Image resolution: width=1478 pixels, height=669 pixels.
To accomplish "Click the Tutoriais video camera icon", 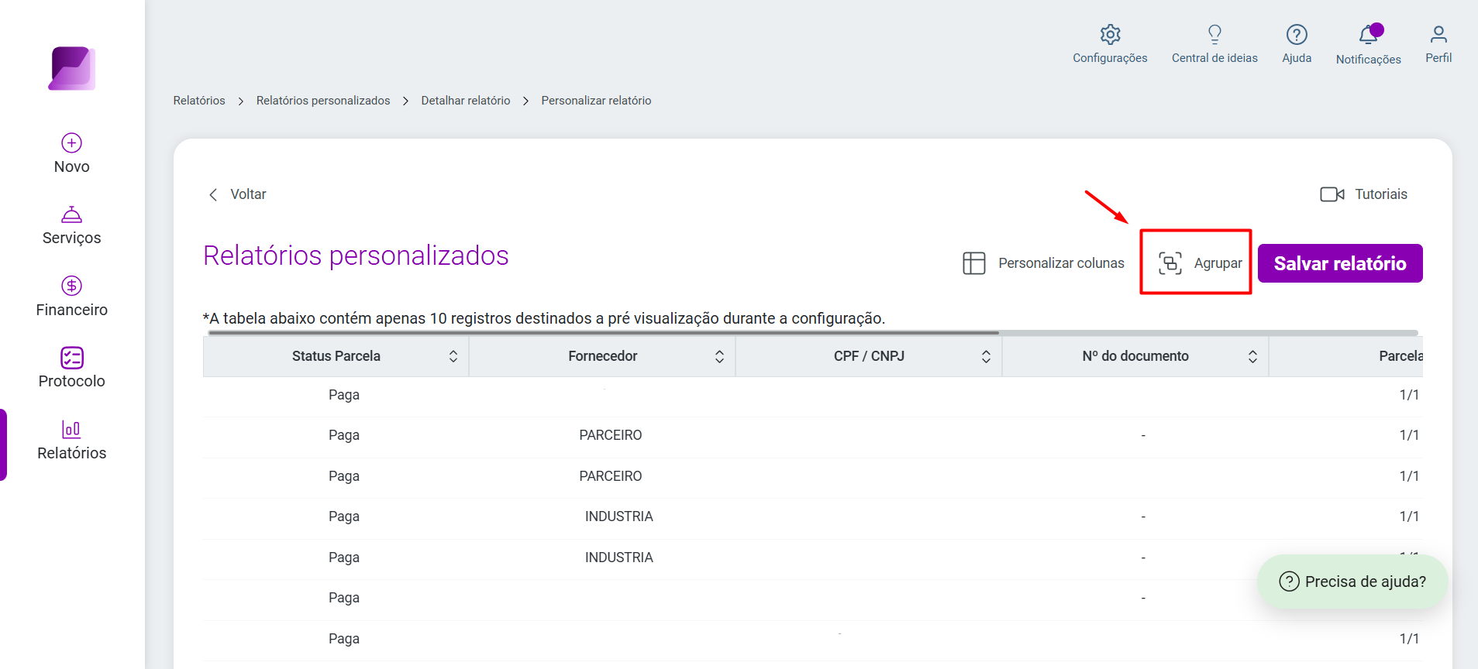I will (1332, 194).
